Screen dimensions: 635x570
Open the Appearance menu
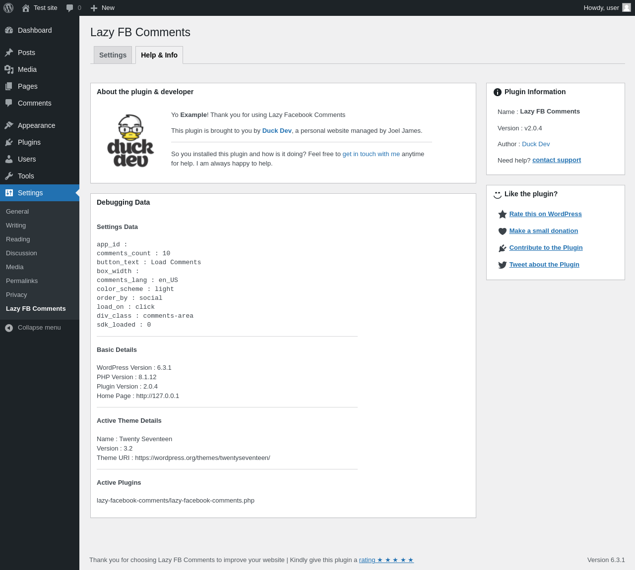click(x=40, y=125)
